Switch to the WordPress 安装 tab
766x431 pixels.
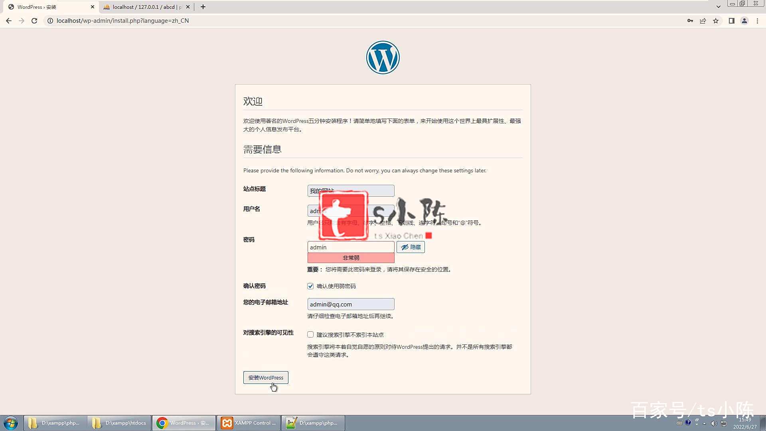(50, 7)
